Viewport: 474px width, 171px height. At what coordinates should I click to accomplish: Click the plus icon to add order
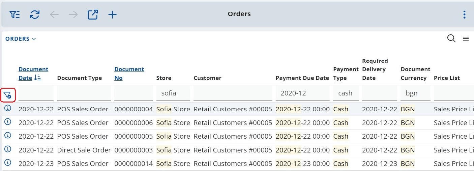pyautogui.click(x=112, y=15)
